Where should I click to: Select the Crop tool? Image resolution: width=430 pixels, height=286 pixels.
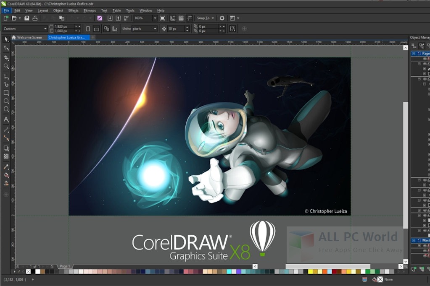coord(6,57)
